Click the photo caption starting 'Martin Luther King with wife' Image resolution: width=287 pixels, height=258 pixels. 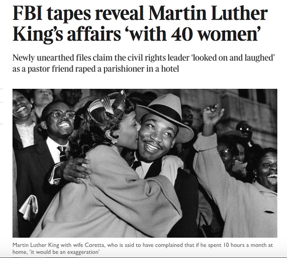tap(143, 248)
